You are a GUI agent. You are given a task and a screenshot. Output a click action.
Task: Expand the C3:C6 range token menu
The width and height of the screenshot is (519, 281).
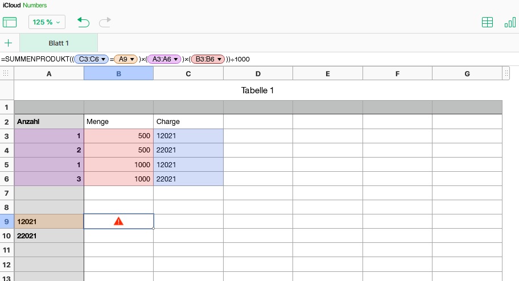tap(104, 59)
